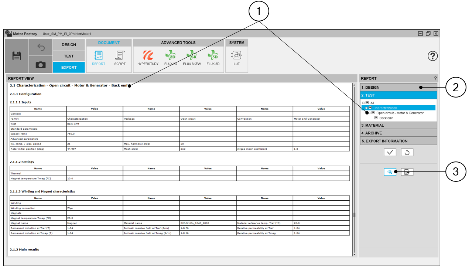Open the Script document tool
This screenshot has width=472, height=269.
click(x=120, y=58)
